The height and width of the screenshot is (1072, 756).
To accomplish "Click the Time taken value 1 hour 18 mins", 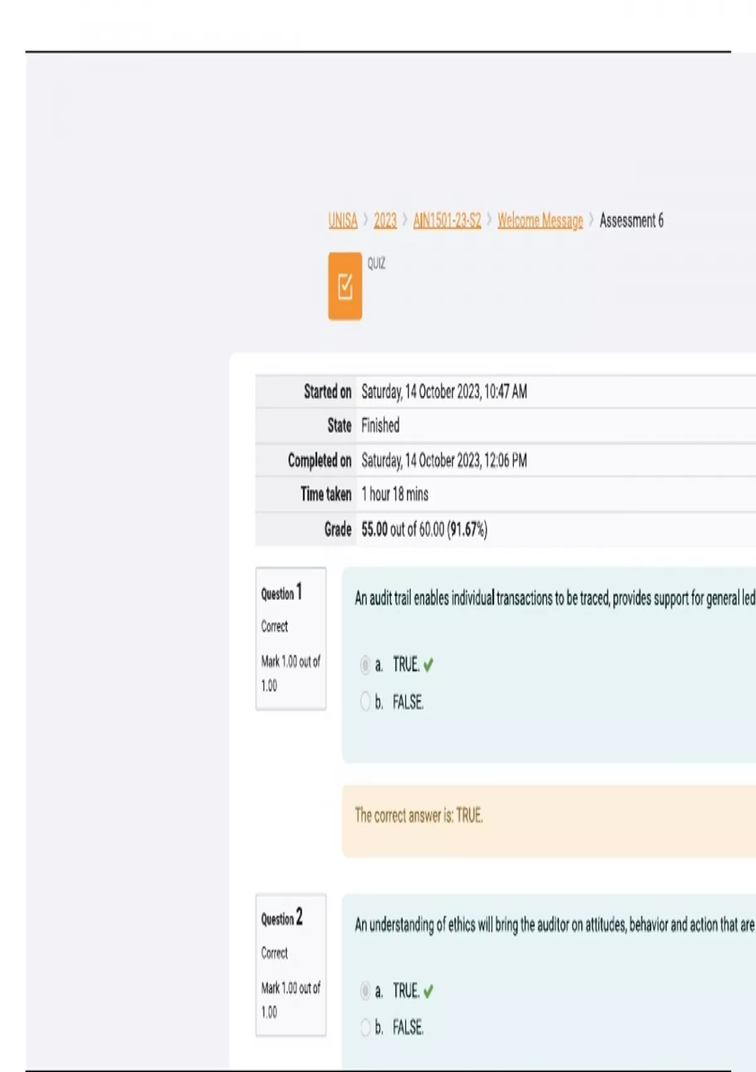I will pos(395,494).
